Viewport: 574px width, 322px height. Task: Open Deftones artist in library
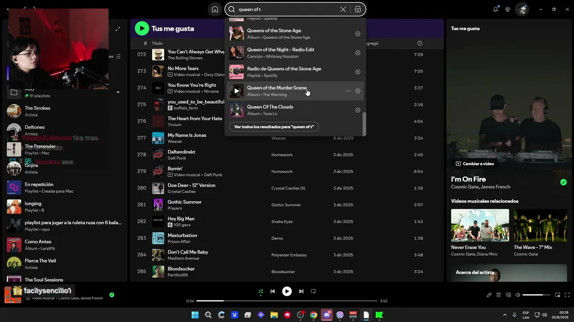tap(64, 131)
